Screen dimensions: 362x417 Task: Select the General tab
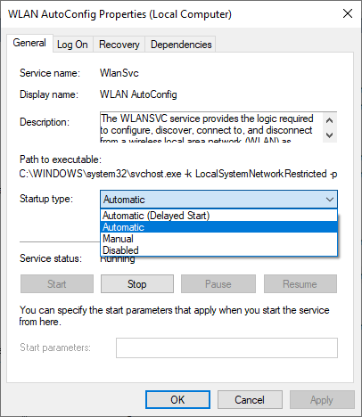click(29, 44)
